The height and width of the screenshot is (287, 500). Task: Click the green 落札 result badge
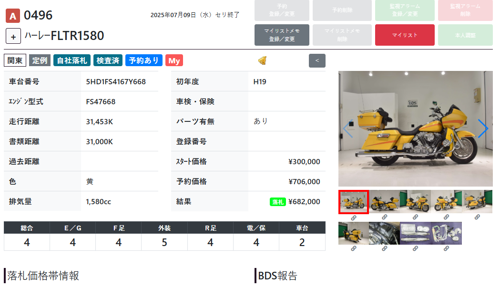(278, 202)
